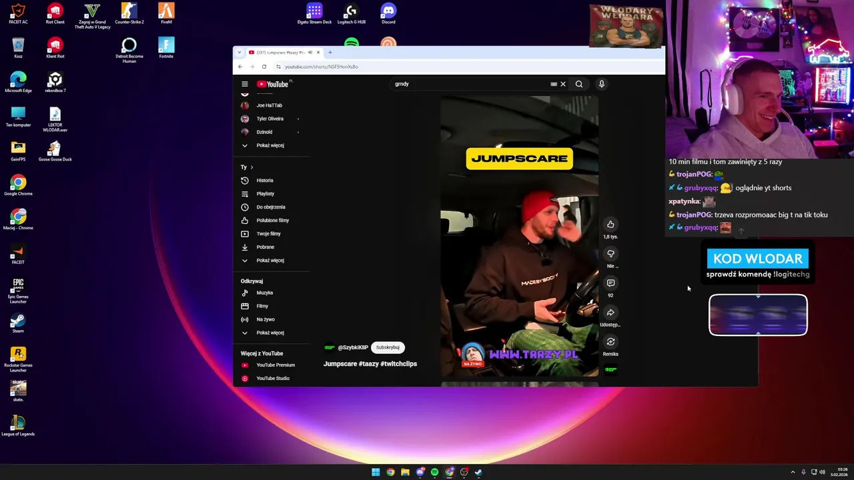
Task: Mute the YouTube tab via speaker icon
Action: [310, 53]
